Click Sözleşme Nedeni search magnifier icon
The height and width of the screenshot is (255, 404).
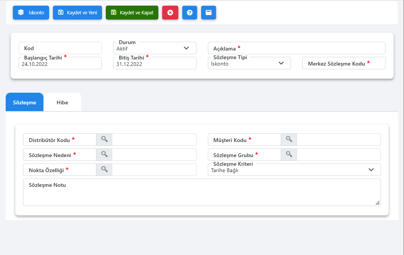coord(104,154)
